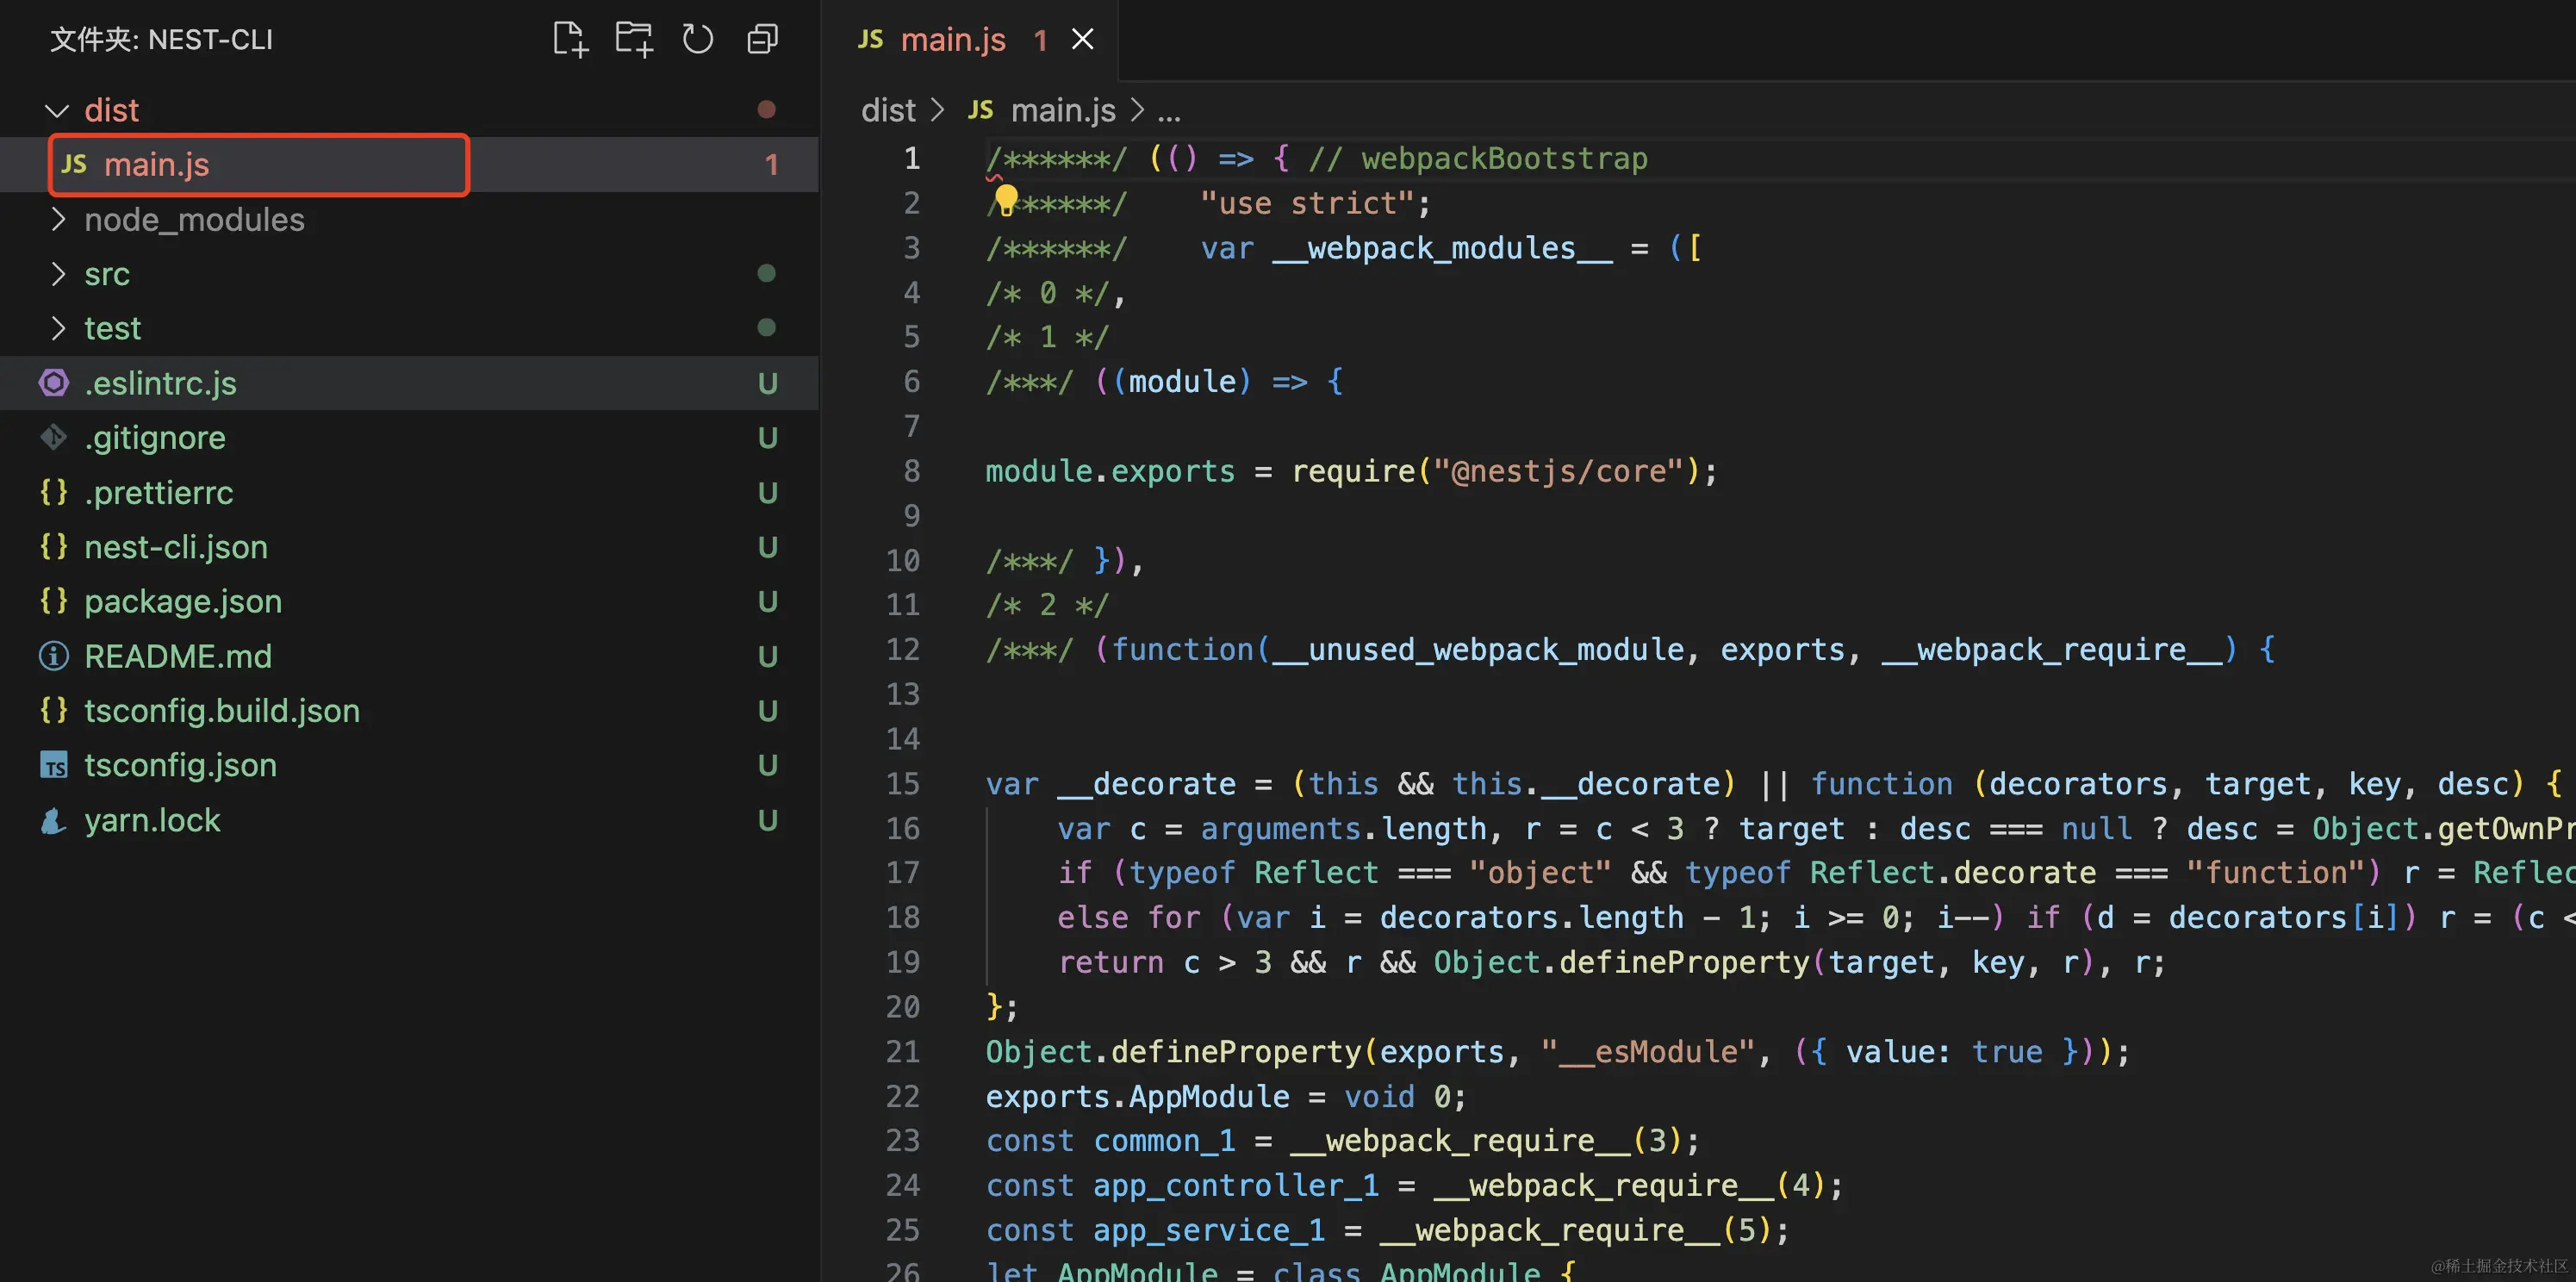The height and width of the screenshot is (1282, 2576).
Task: Click webpackBootstrap comment on line 1
Action: [x=1504, y=158]
